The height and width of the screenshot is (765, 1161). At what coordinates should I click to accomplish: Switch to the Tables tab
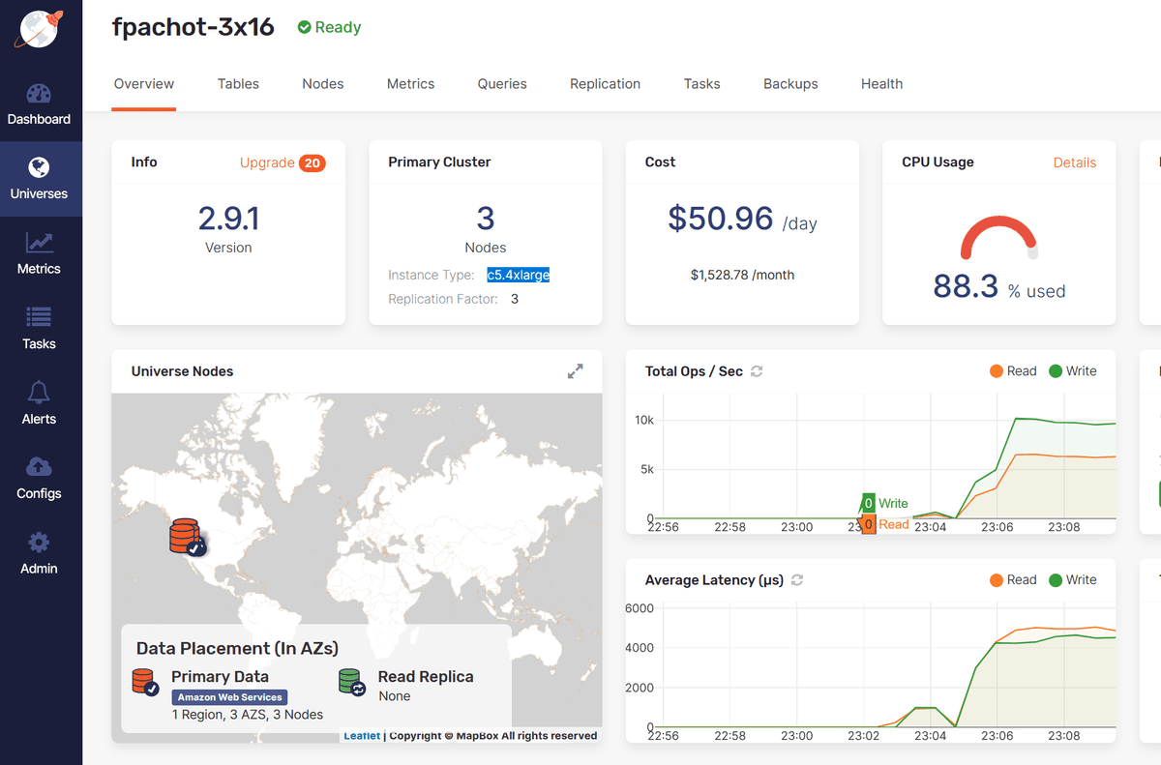click(238, 84)
